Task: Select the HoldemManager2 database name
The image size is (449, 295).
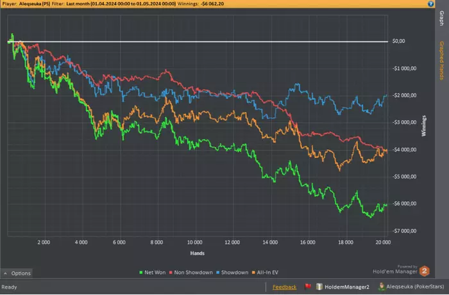Action: pyautogui.click(x=347, y=287)
